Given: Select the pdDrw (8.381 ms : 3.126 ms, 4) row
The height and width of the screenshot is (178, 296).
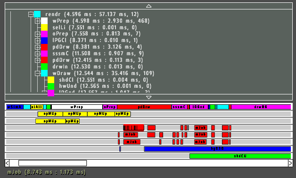Looking at the screenshot, I should point(97,47).
